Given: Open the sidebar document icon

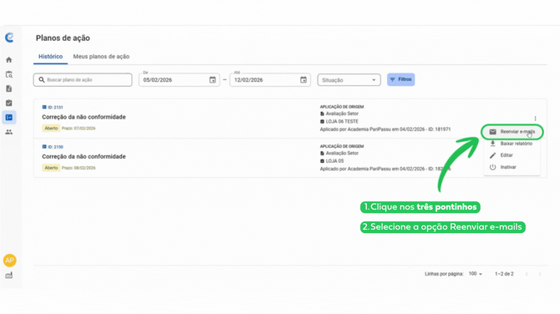Looking at the screenshot, I should 9,89.
